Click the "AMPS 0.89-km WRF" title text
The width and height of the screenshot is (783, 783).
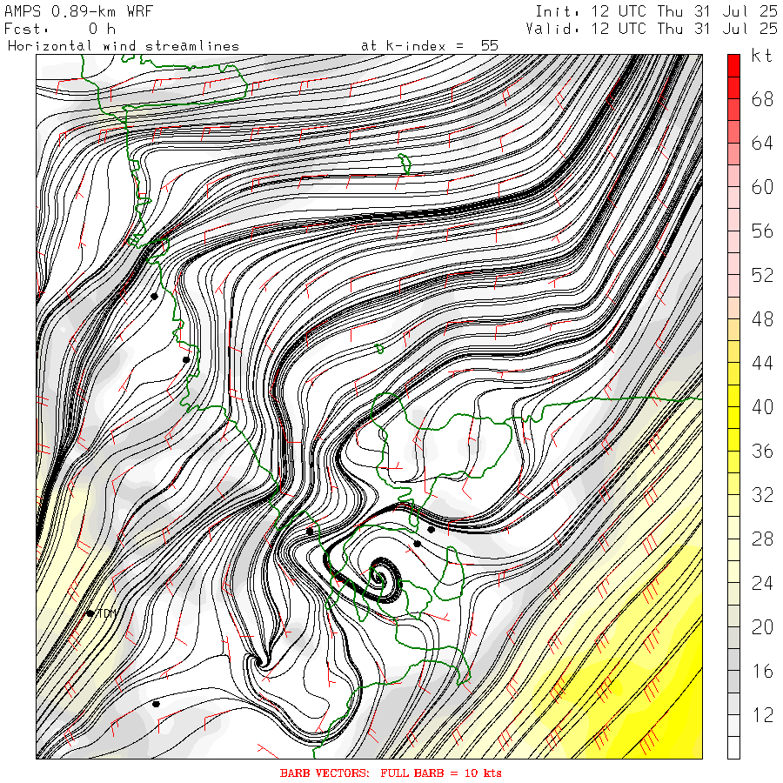pos(78,11)
